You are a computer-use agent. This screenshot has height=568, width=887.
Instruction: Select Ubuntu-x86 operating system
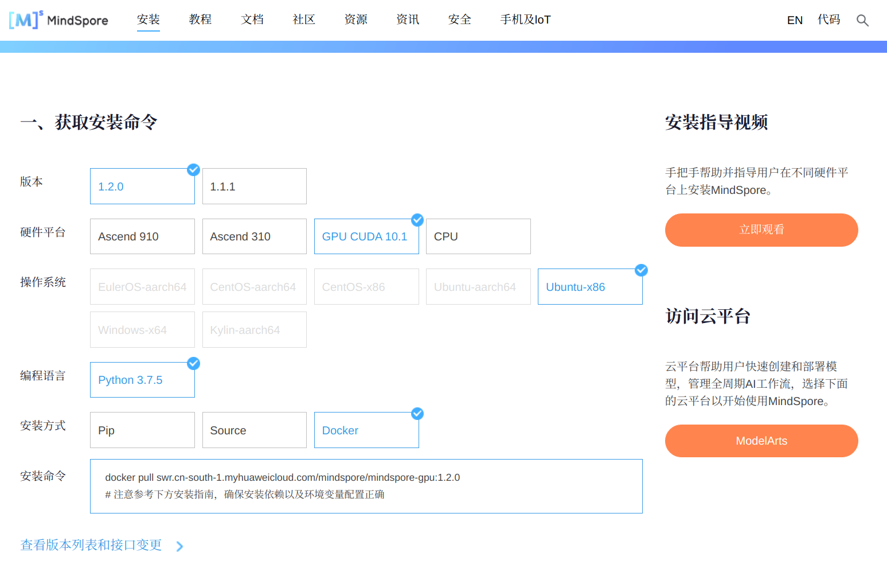pos(590,287)
